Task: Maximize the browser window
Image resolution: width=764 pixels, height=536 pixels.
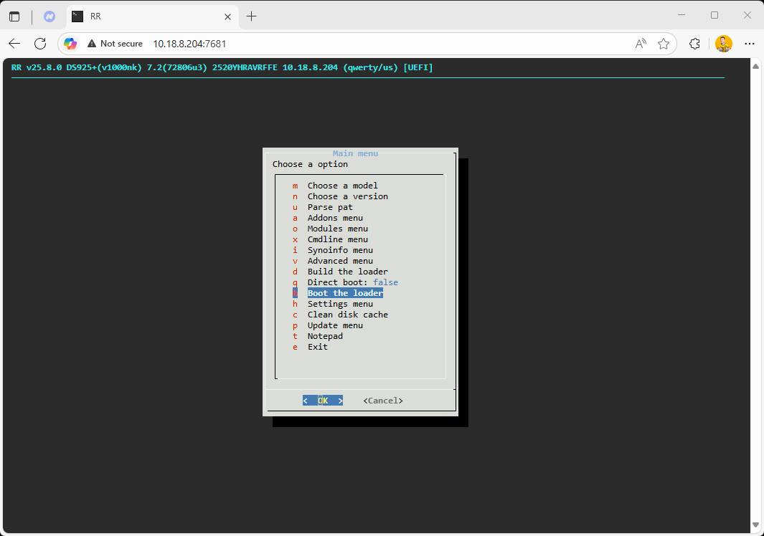Action: click(x=715, y=15)
